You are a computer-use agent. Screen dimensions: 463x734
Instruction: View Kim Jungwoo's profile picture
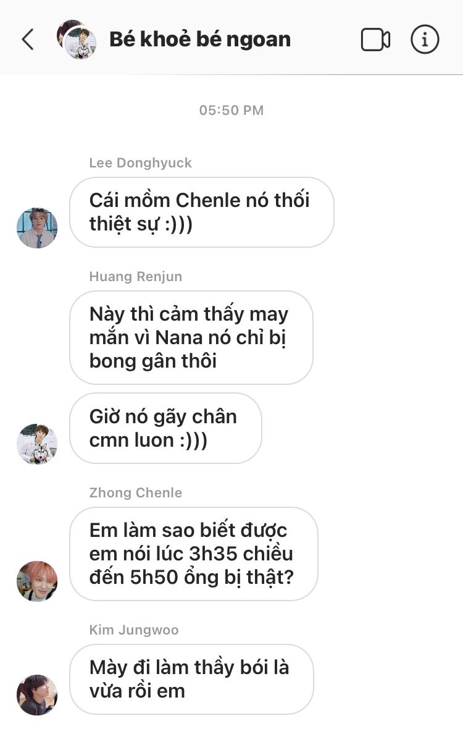pyautogui.click(x=37, y=694)
